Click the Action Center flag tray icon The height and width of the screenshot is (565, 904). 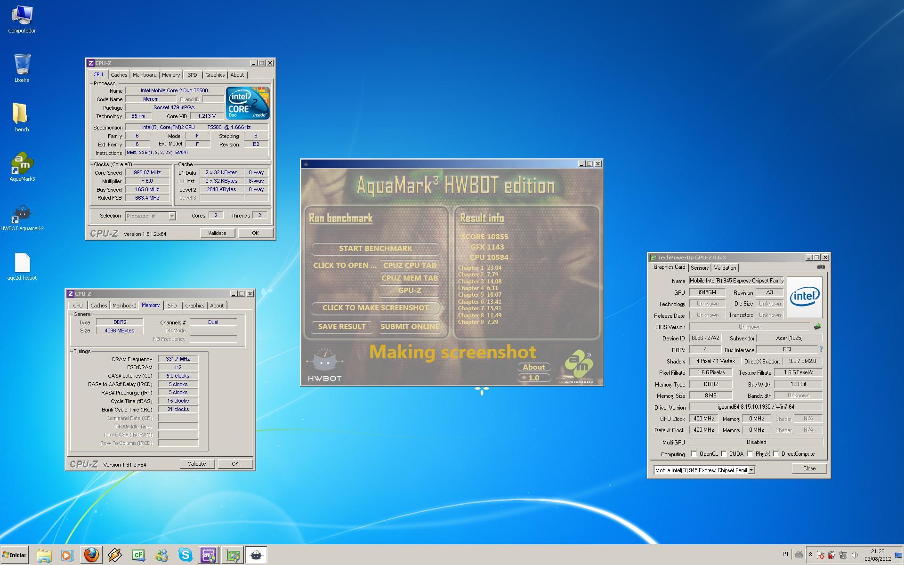tap(820, 555)
